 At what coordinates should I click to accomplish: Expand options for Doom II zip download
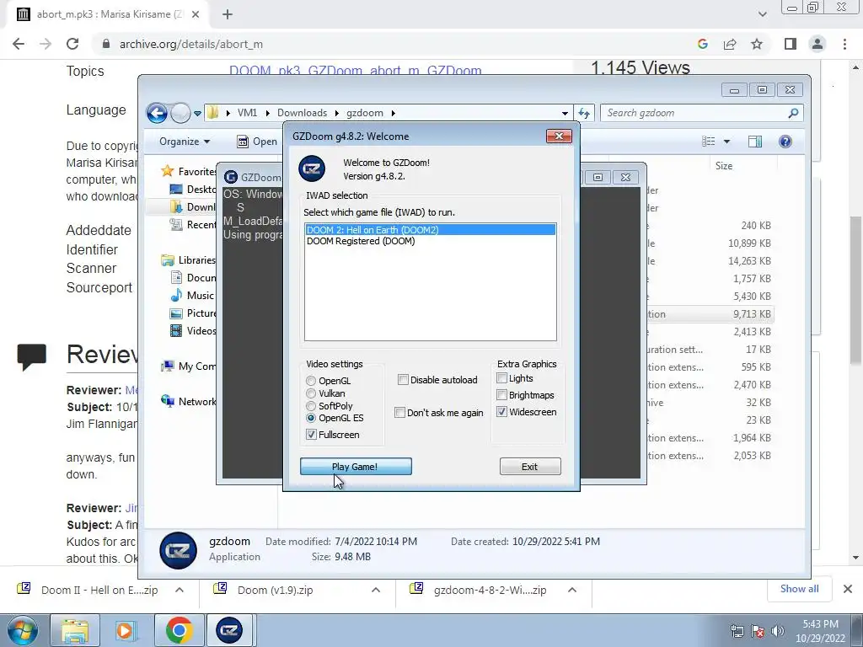[180, 590]
